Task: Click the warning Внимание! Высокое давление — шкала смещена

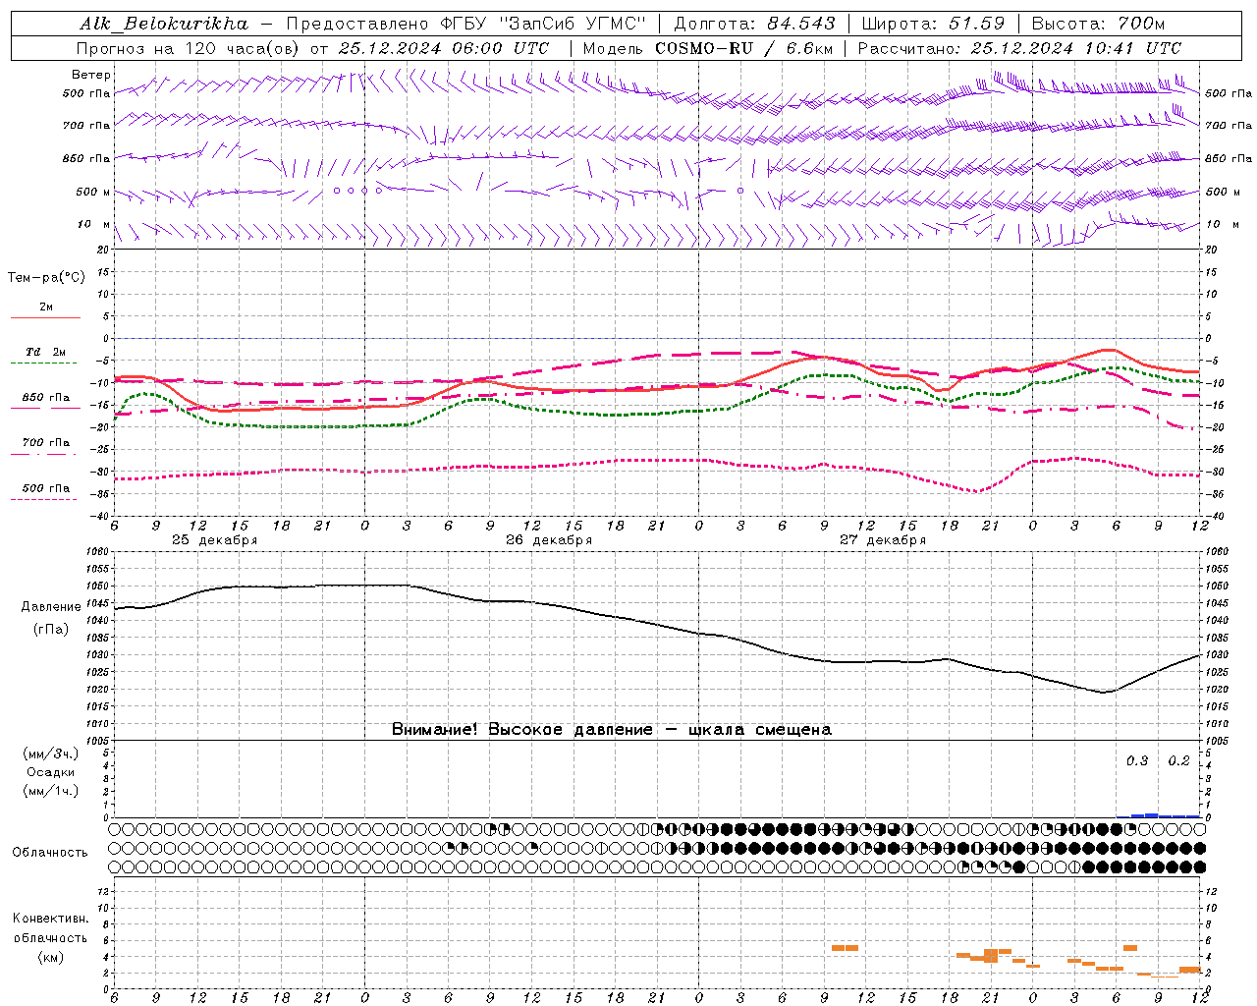Action: (612, 730)
